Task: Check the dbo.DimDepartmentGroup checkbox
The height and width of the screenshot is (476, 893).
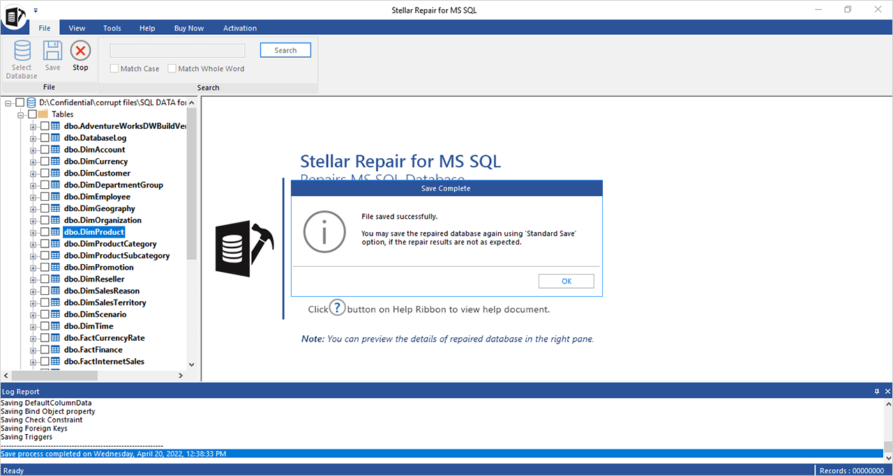Action: [45, 185]
